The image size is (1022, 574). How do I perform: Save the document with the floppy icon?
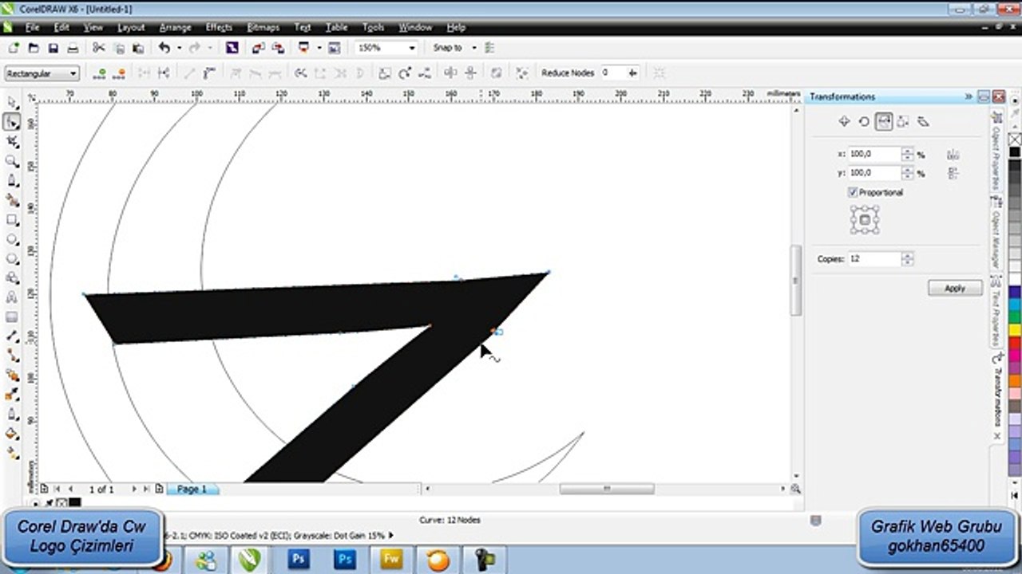(x=53, y=48)
